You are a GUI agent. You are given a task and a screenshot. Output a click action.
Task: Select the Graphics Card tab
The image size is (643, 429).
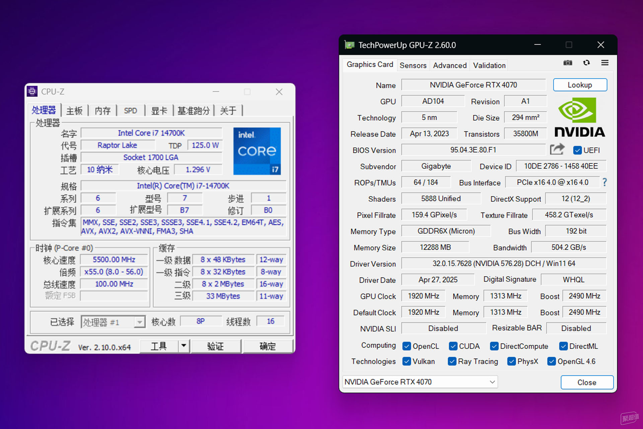tap(370, 64)
